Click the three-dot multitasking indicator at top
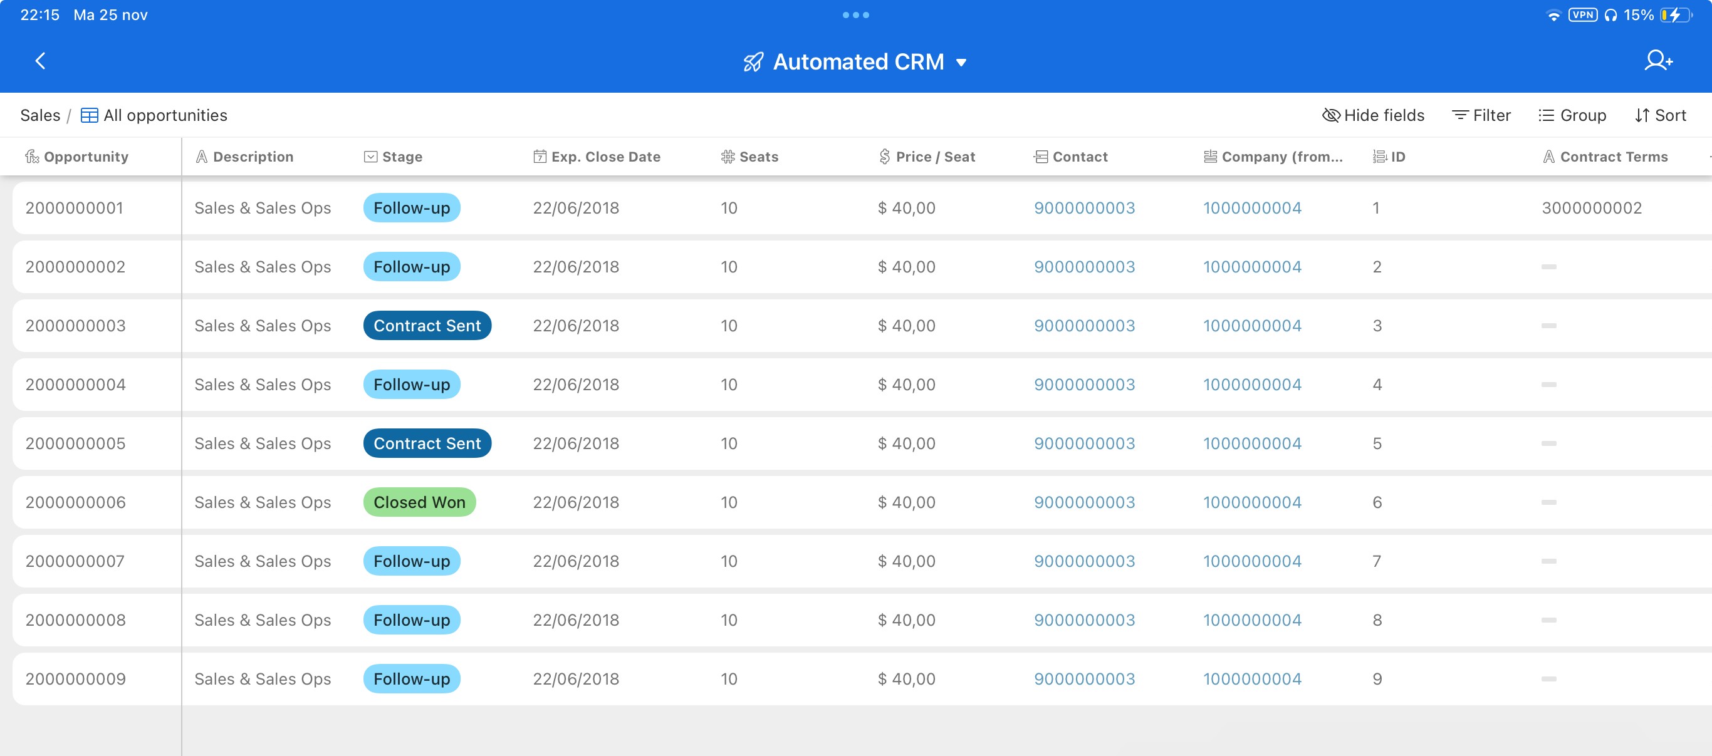Screen dimensions: 1712x756 (855, 15)
